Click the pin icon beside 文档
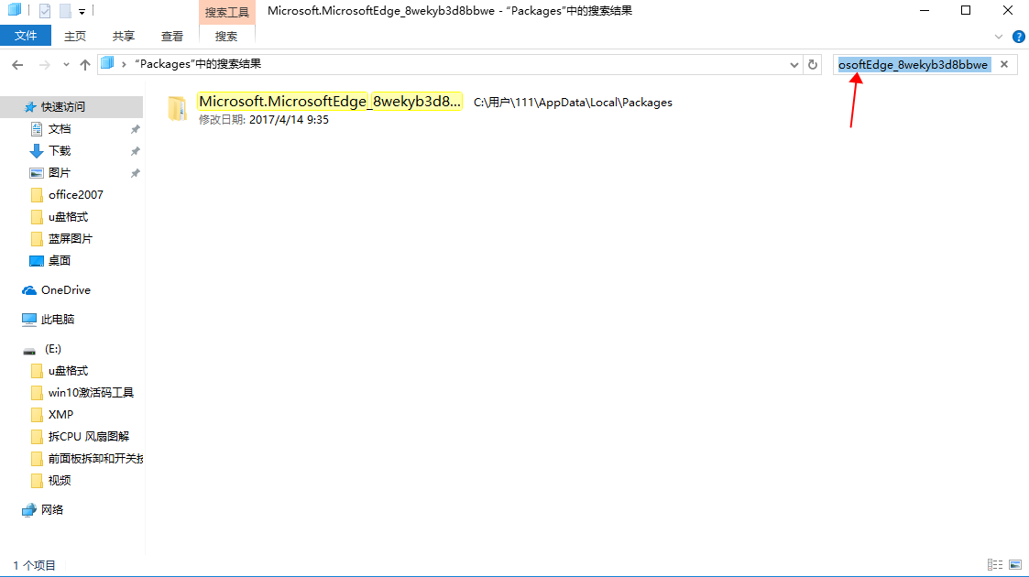The width and height of the screenshot is (1029, 577). click(136, 129)
